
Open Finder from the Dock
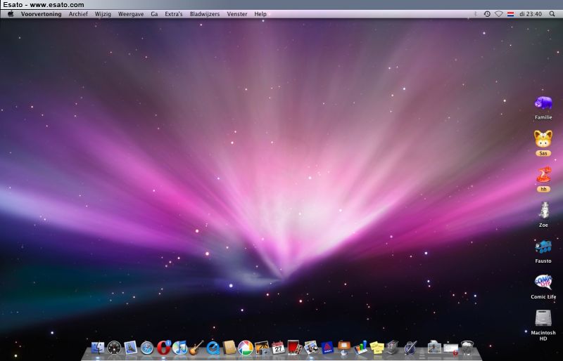pos(98,348)
